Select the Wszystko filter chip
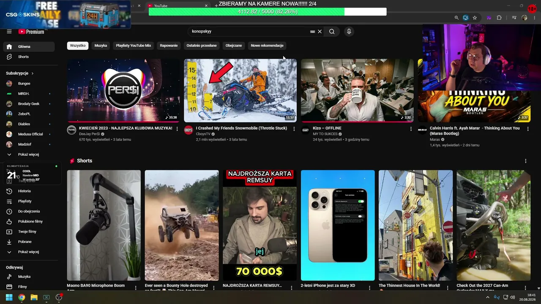541x304 pixels. [x=78, y=46]
